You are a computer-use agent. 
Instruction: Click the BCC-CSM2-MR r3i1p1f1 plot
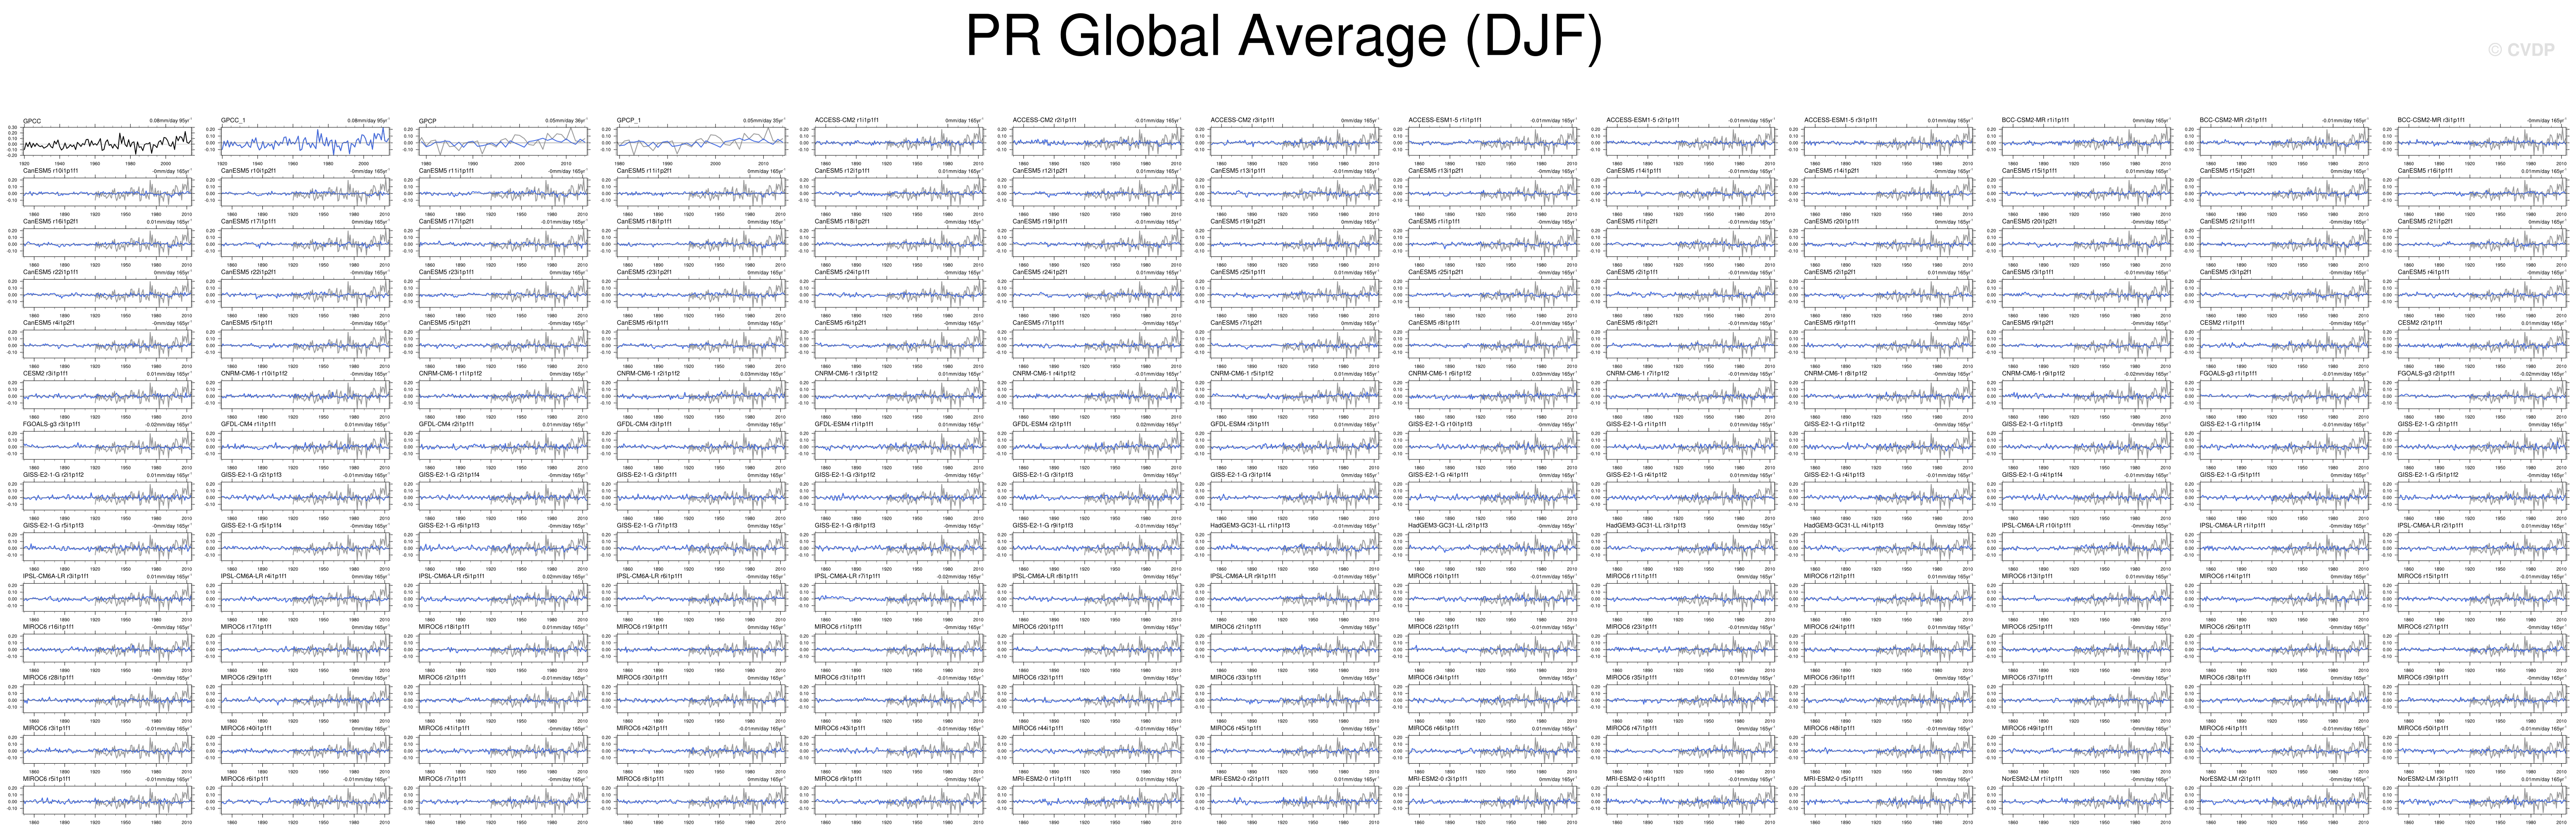2482,142
